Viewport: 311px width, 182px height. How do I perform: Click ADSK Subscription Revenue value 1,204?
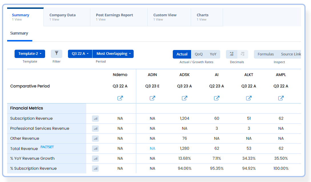point(184,119)
